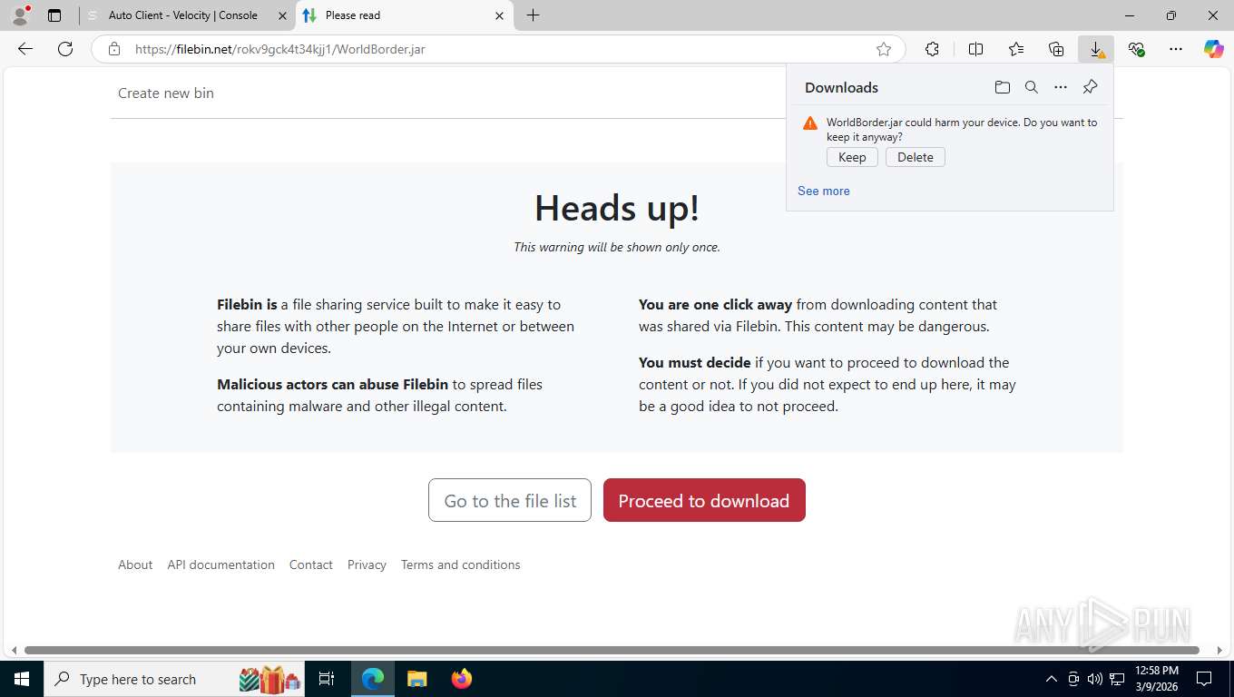Open the Favorites list icon
Image resolution: width=1234 pixels, height=697 pixels.
(1016, 49)
